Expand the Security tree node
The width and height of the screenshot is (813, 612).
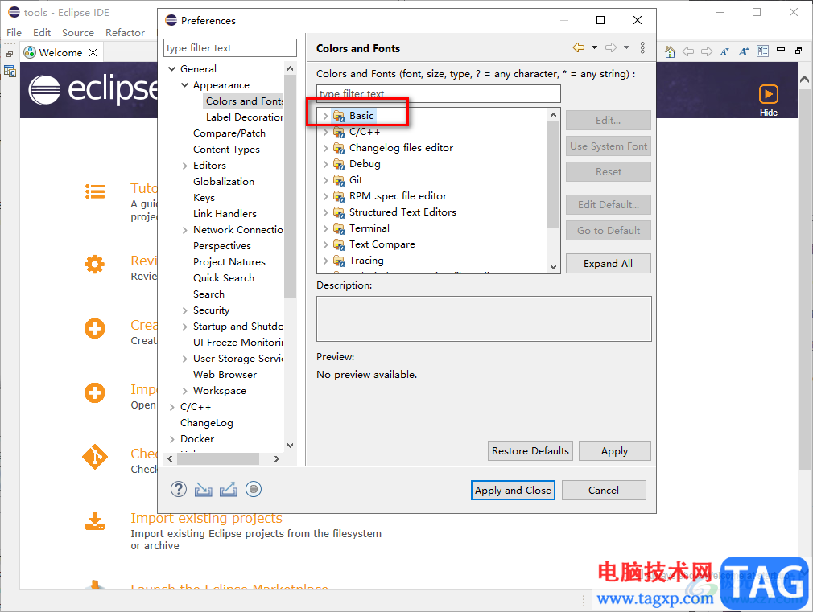[184, 310]
